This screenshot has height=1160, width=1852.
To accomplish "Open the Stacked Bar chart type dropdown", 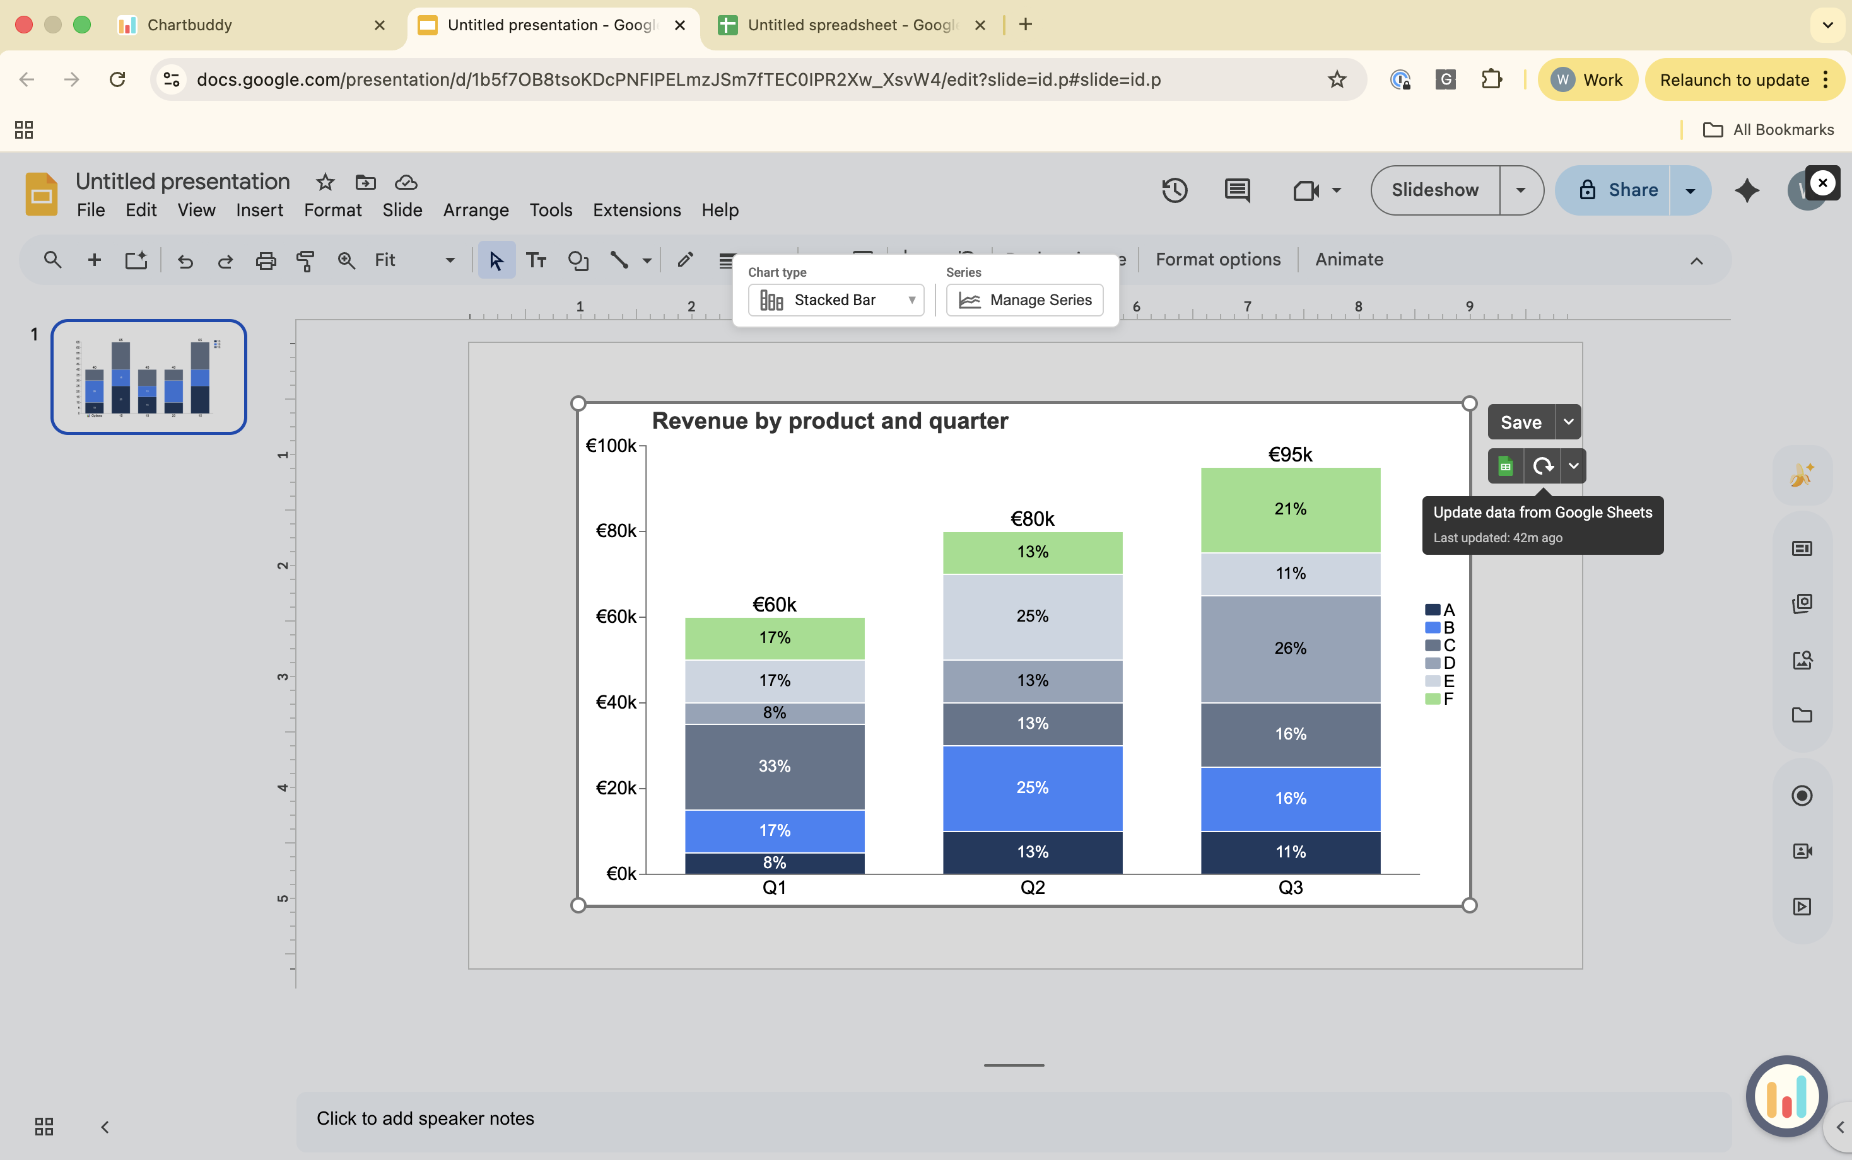I will 835,300.
